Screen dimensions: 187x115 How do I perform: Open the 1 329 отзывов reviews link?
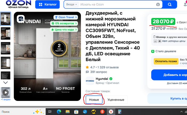click(x=108, y=67)
